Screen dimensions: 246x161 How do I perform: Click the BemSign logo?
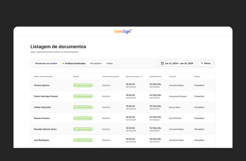coord(123,31)
